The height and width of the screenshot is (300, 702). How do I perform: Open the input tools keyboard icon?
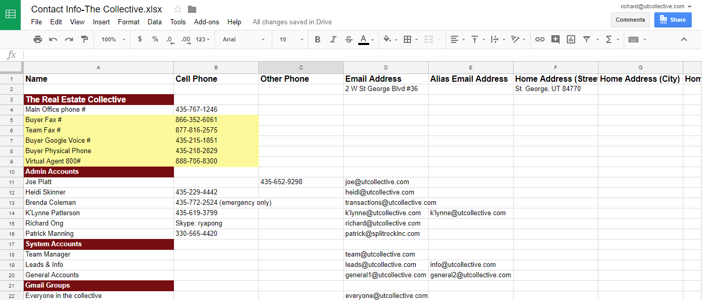[x=633, y=39]
